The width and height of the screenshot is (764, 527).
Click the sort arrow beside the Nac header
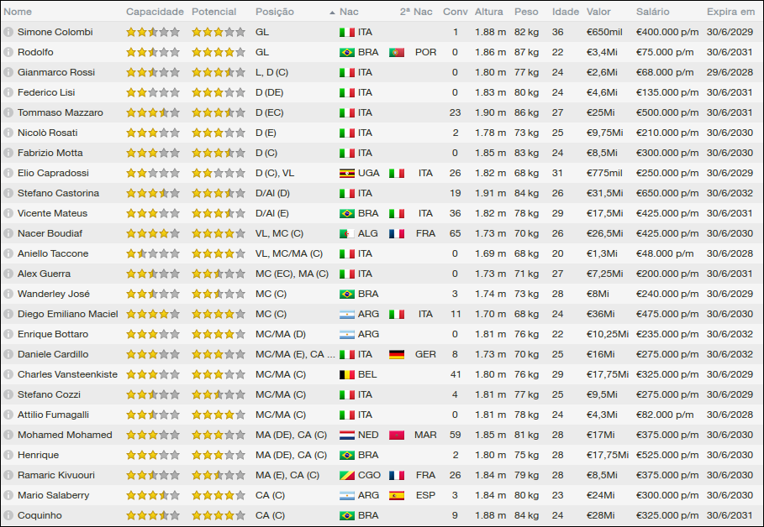click(x=333, y=13)
